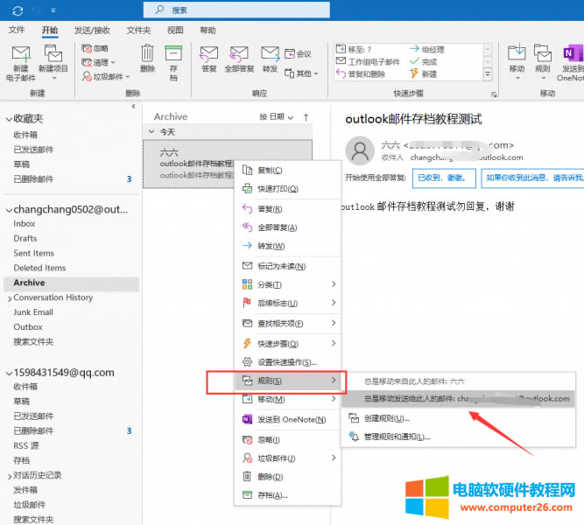Click the ribbon 全部答复 reply-all icon
This screenshot has width=584, height=525.
(x=238, y=55)
